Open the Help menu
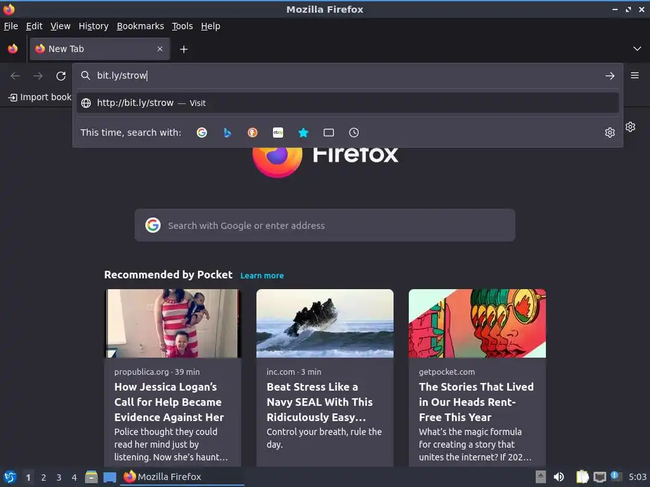Screen dimensions: 650x487 [x=211, y=26]
